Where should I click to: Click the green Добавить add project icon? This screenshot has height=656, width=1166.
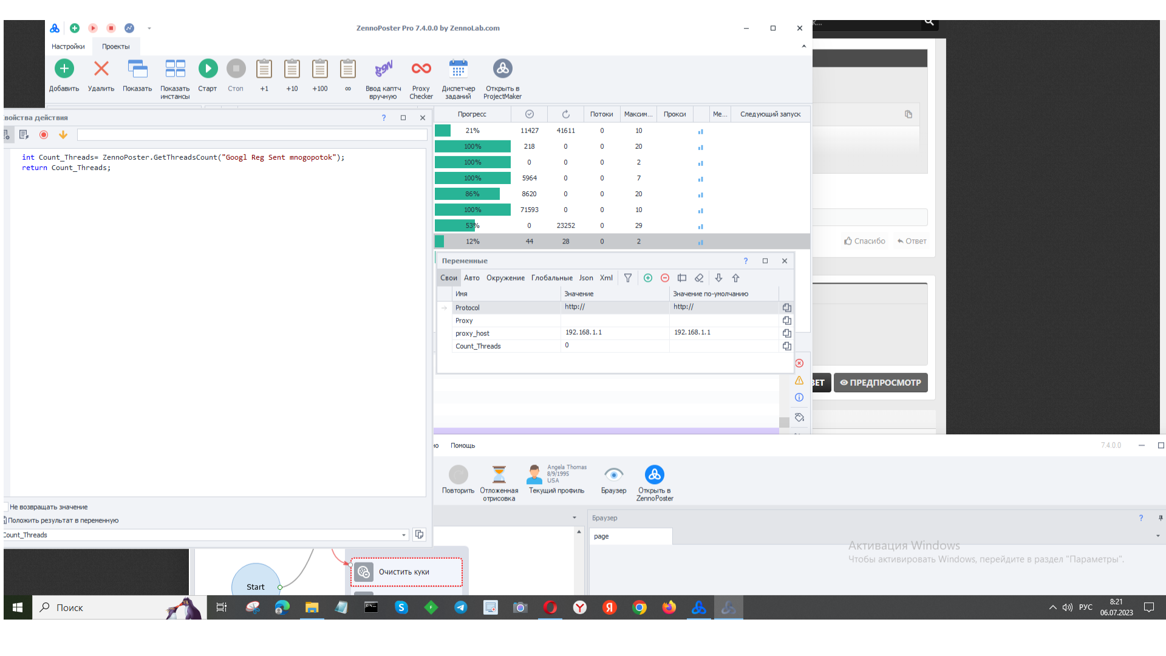pos(64,69)
